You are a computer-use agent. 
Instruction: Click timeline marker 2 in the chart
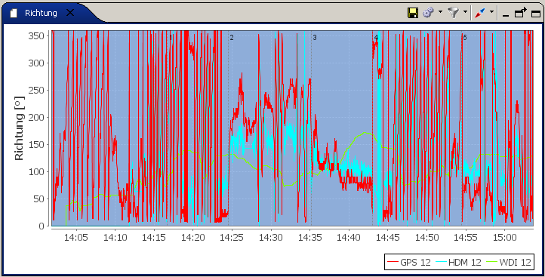pos(232,38)
